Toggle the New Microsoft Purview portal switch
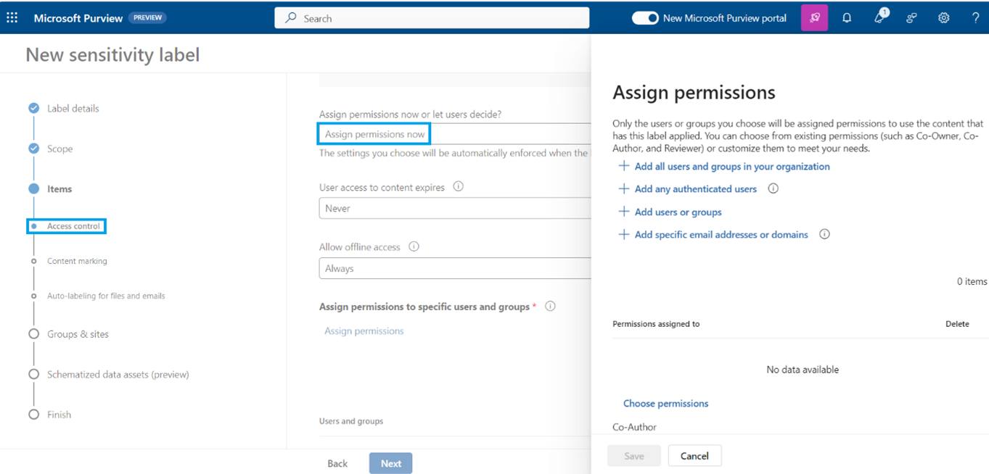989x474 pixels. tap(645, 17)
